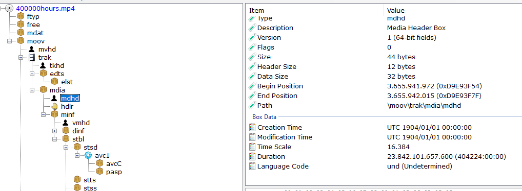Screen dimensions: 522x191
Task: Click the dinf box icon
Action: [66, 131]
